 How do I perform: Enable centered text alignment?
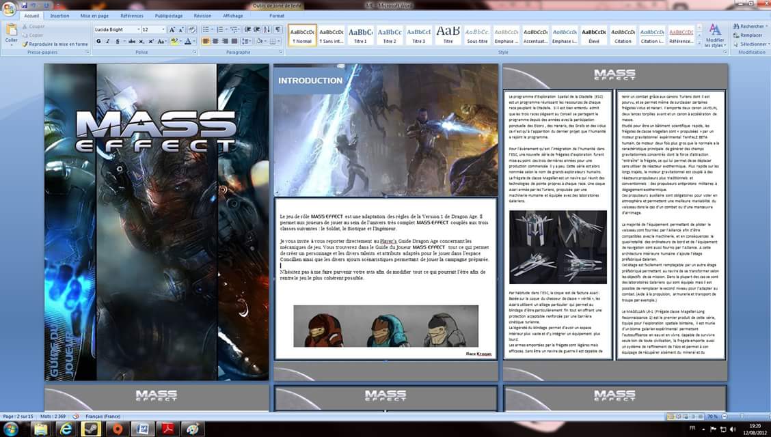(x=215, y=41)
